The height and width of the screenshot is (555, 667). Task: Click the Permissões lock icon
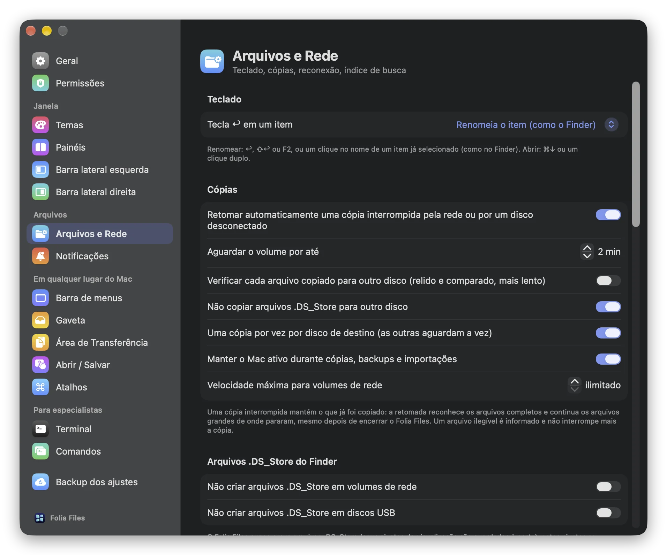pos(40,83)
